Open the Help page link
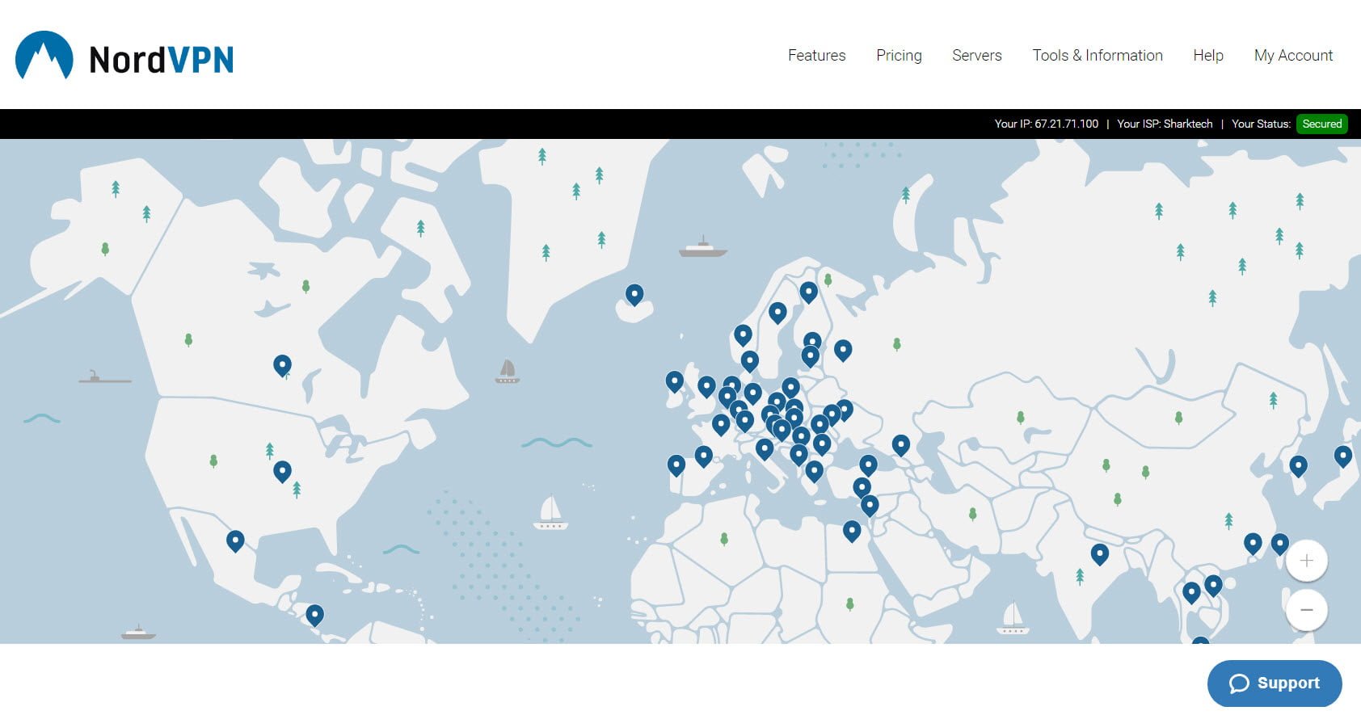Image resolution: width=1361 pixels, height=715 pixels. coord(1207,55)
